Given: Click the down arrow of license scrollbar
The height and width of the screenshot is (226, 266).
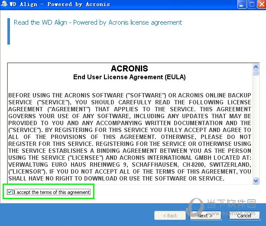Looking at the screenshot, I should tap(256, 181).
